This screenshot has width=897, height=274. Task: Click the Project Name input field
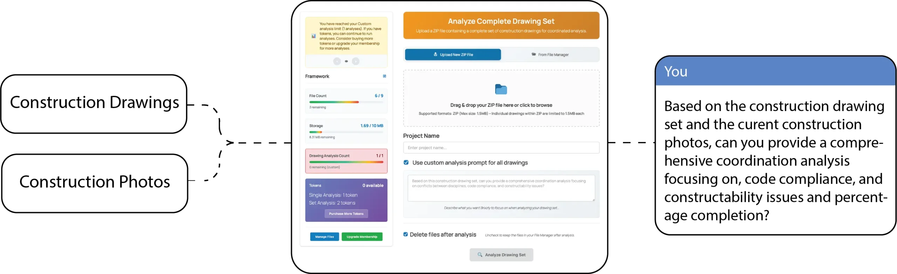click(x=501, y=148)
